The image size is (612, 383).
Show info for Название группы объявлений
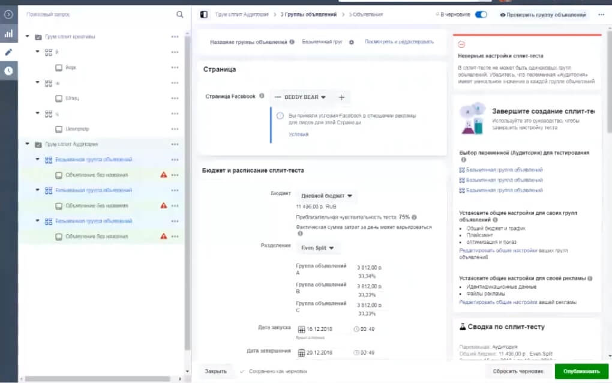(292, 42)
